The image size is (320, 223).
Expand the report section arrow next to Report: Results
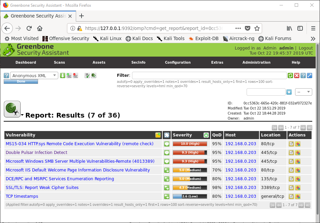(22, 115)
